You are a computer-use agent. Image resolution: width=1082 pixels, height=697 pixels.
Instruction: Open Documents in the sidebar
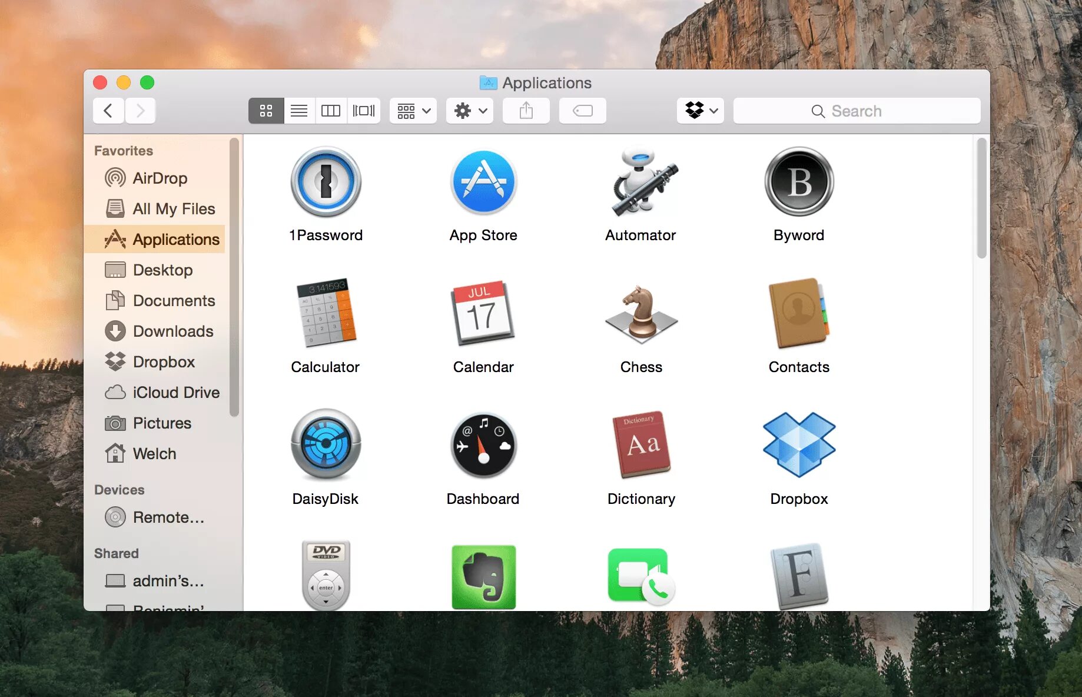pos(155,300)
